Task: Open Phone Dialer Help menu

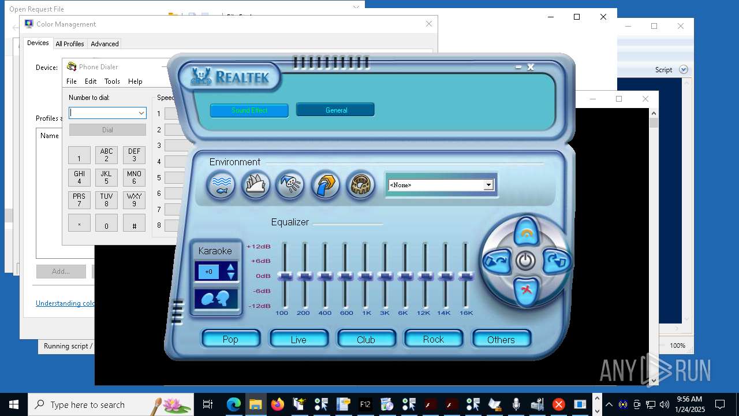Action: tap(135, 81)
